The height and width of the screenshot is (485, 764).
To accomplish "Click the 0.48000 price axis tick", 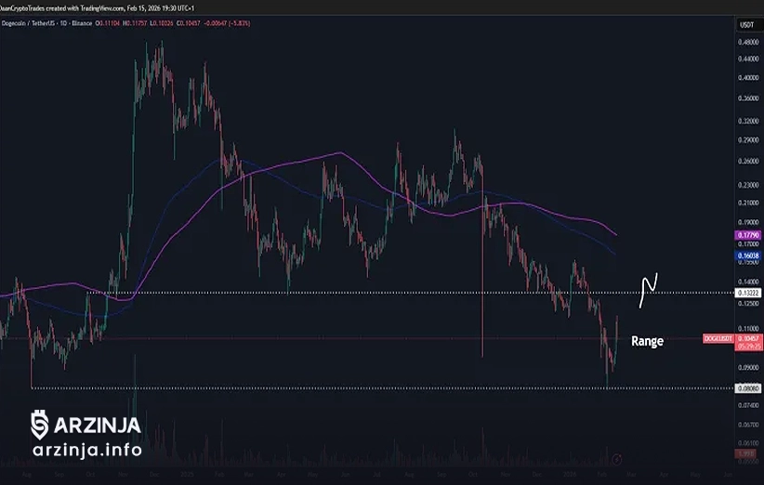I will (x=747, y=43).
